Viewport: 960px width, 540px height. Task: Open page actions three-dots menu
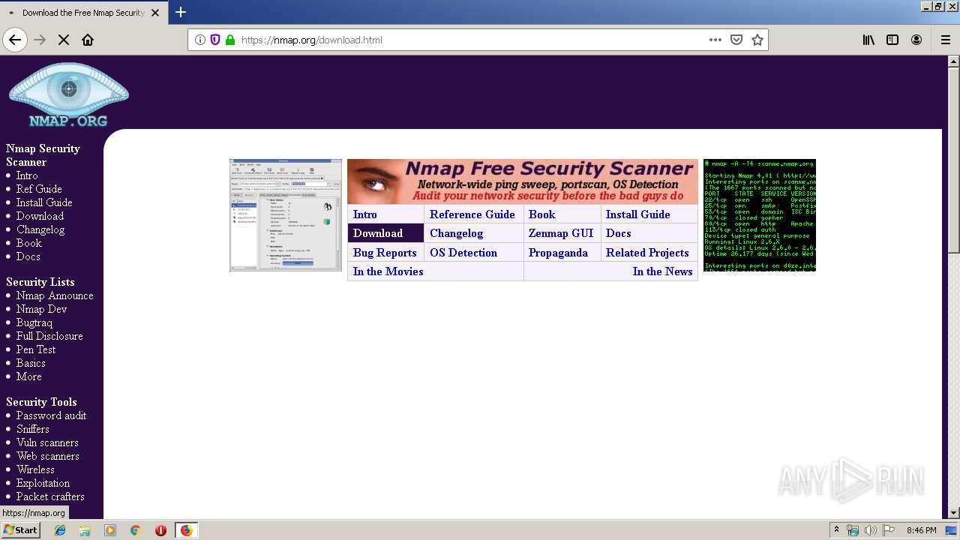[x=715, y=40]
